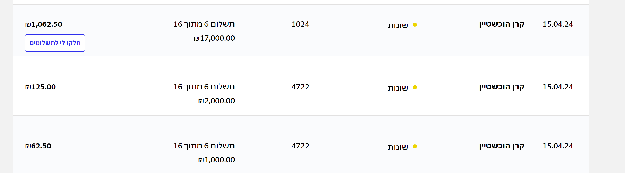
Task: Open merchant קרן הוכשטיין in ₪125.00 row
Action: click(x=502, y=87)
